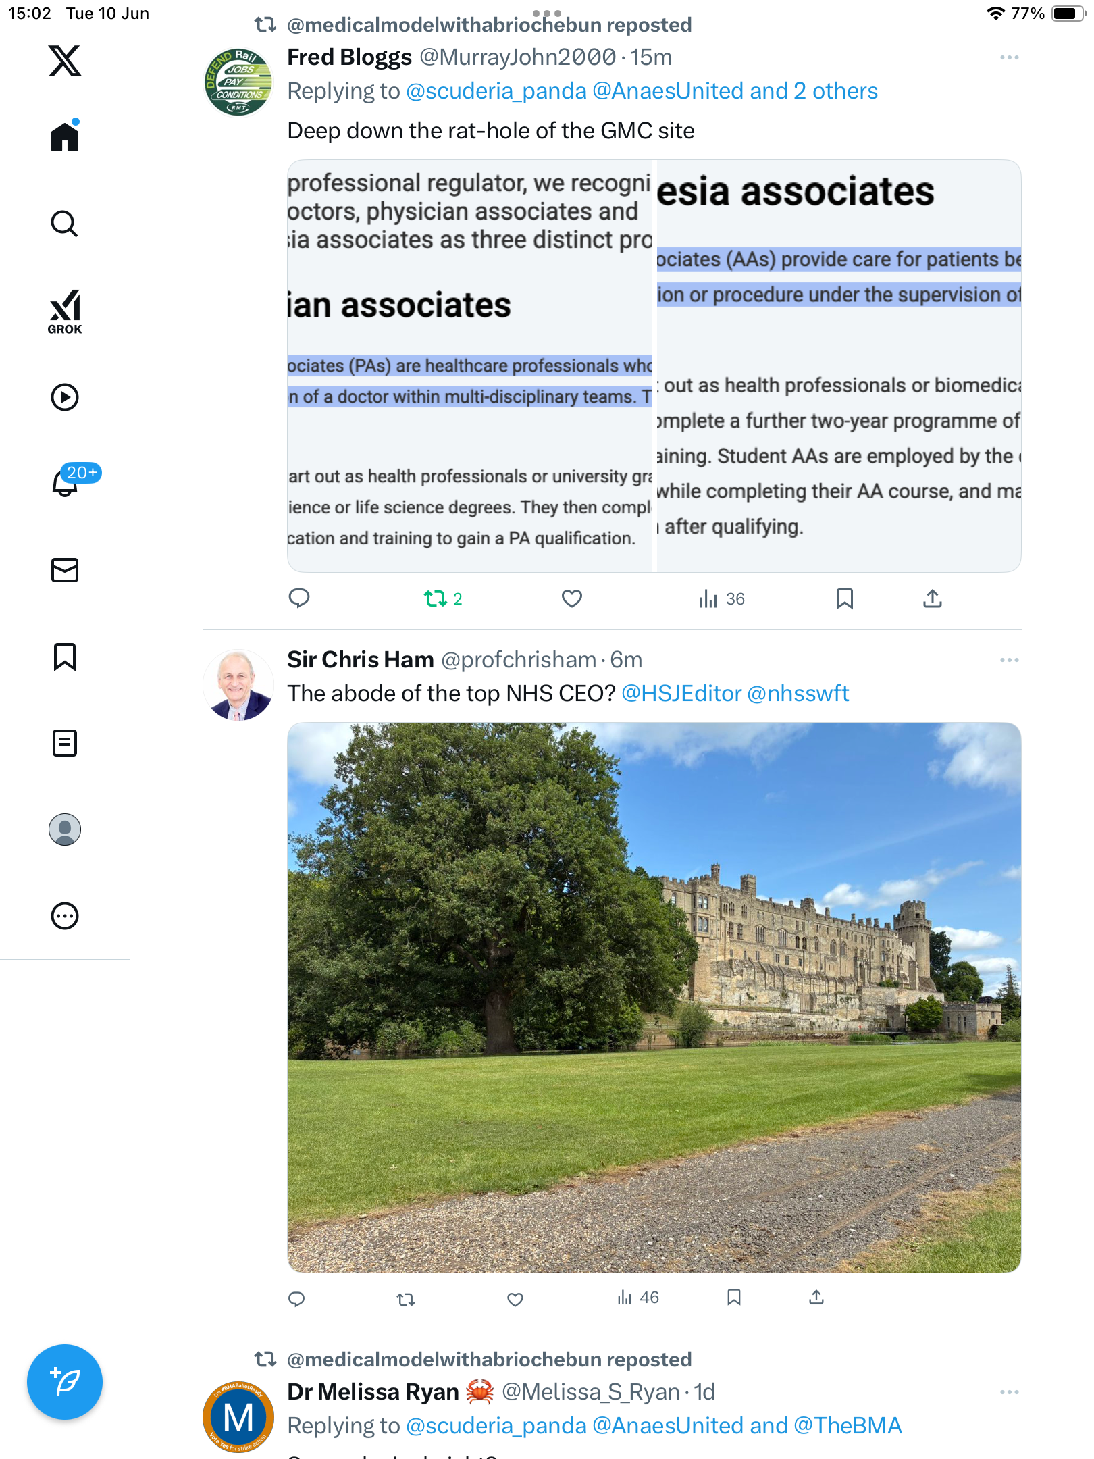
Task: Open the three-dot menu on Sir Chris Ham's post
Action: click(1010, 660)
